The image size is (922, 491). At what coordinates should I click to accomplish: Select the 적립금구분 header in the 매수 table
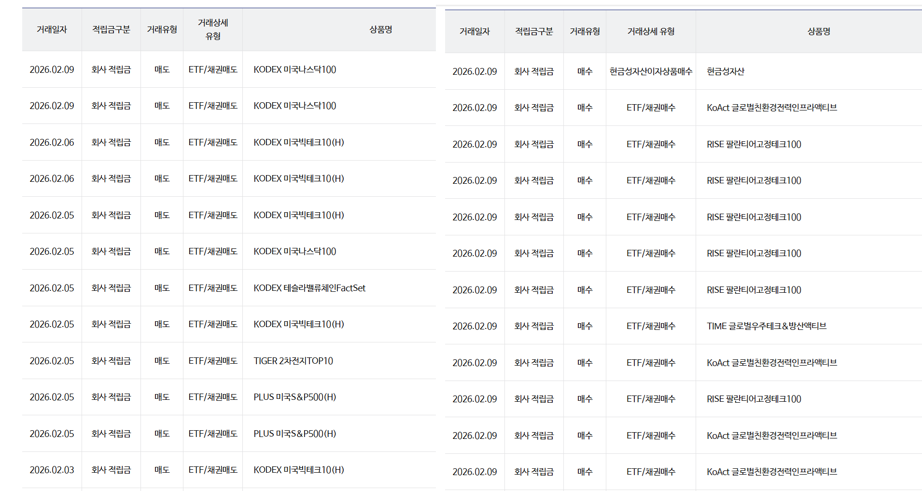534,31
